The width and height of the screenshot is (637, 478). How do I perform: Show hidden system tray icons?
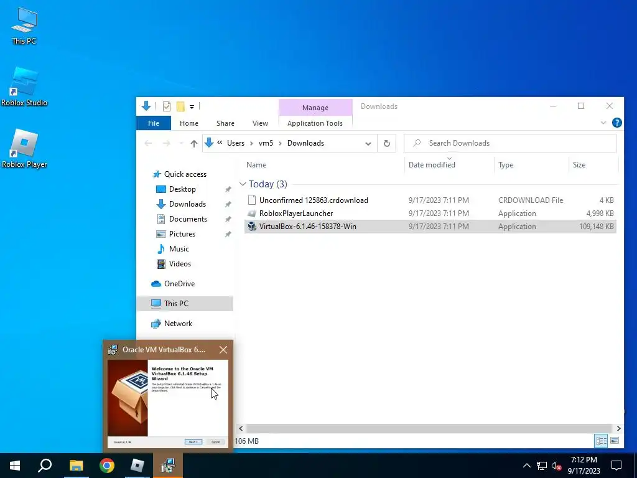(526, 466)
